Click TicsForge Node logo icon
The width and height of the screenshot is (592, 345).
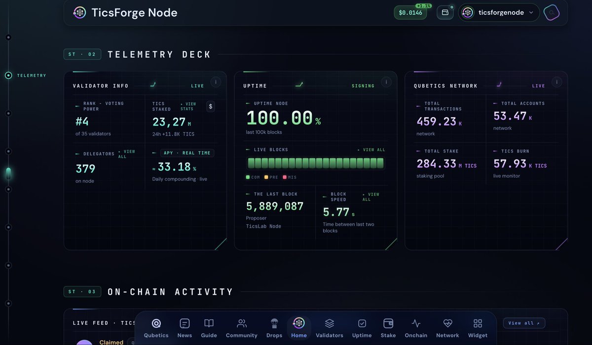pyautogui.click(x=79, y=13)
